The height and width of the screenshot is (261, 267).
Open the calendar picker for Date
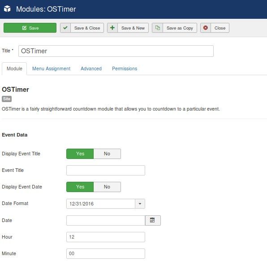click(x=153, y=220)
